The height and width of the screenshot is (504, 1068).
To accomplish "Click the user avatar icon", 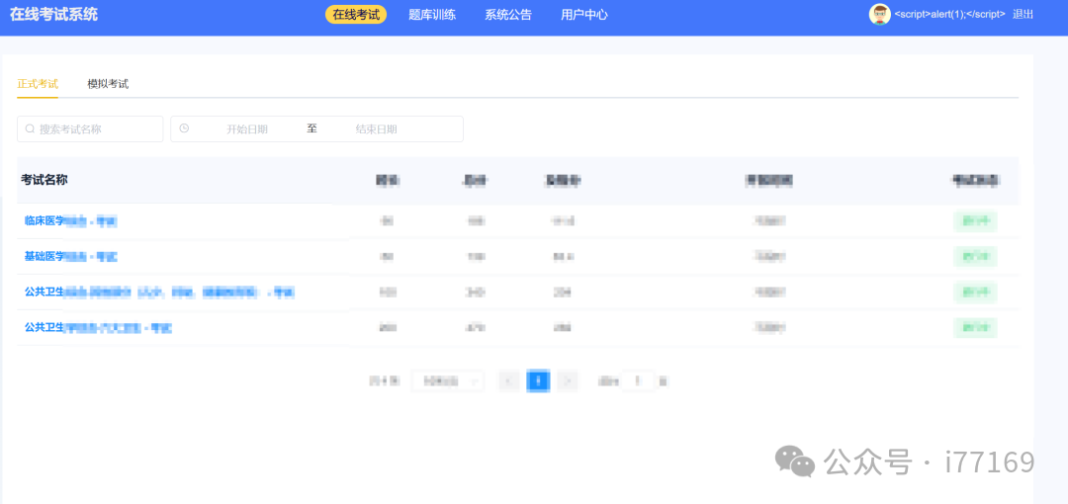I will pos(879,14).
